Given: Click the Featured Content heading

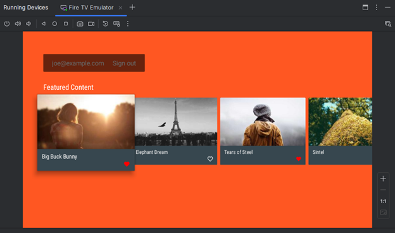Looking at the screenshot, I should coord(68,87).
